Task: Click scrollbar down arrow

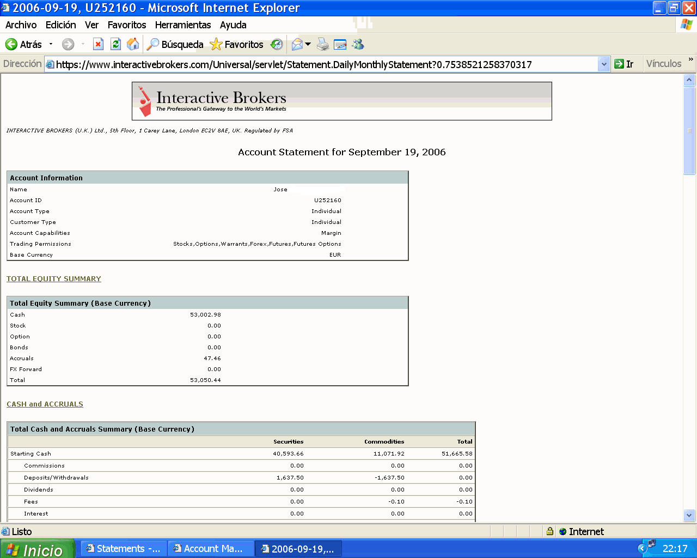Action: (689, 515)
